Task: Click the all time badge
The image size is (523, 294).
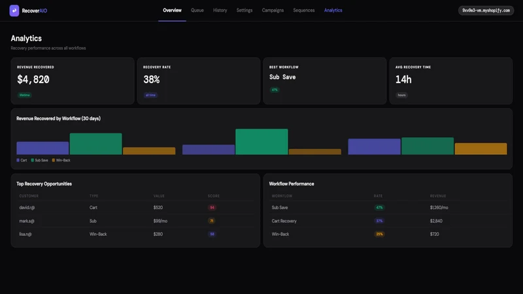Action: [150, 95]
